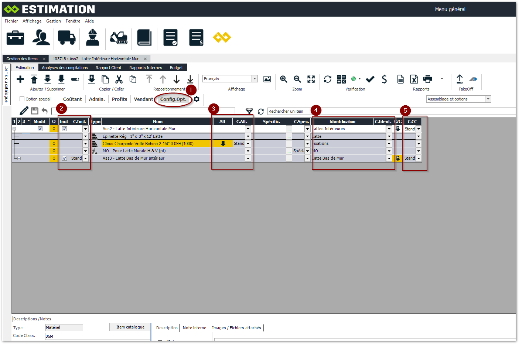Select the Config.Opt. view button
The width and height of the screenshot is (519, 344).
173,99
